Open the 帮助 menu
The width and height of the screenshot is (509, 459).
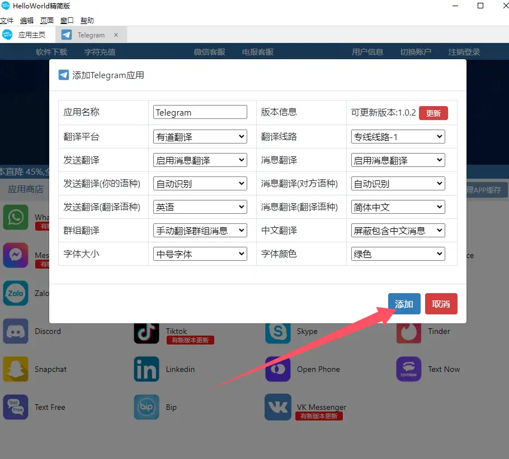[87, 21]
